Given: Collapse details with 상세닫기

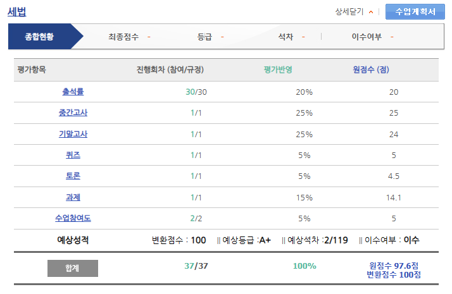Looking at the screenshot, I should point(349,11).
